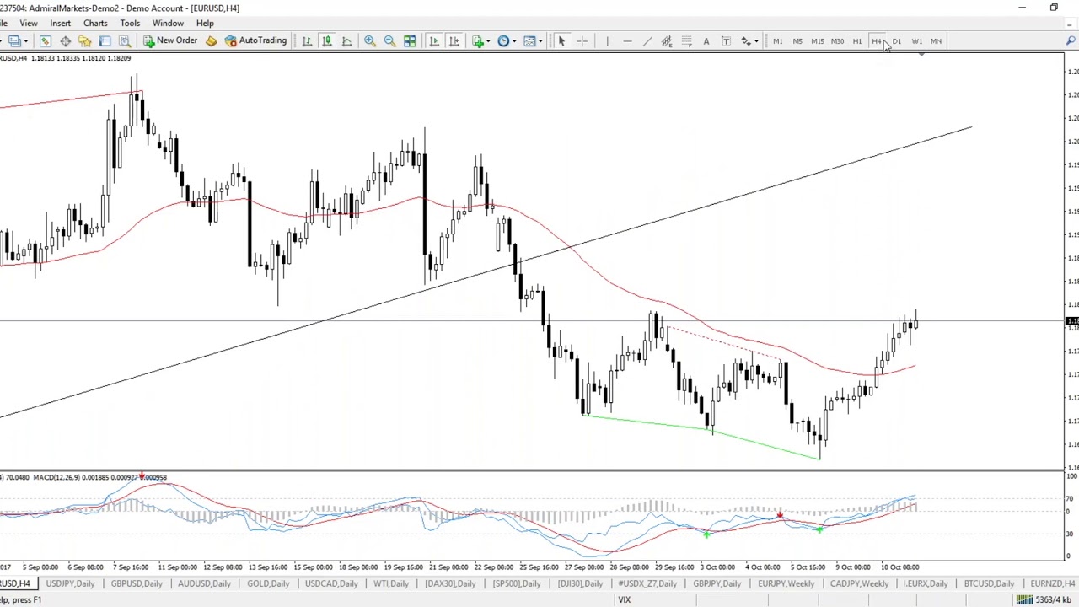This screenshot has height=607, width=1079.
Task: Switch to H1 timeframe
Action: [857, 40]
